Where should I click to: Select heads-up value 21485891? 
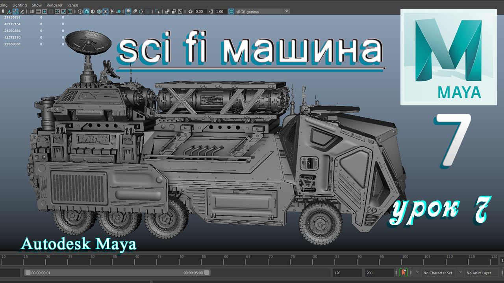tap(12, 17)
